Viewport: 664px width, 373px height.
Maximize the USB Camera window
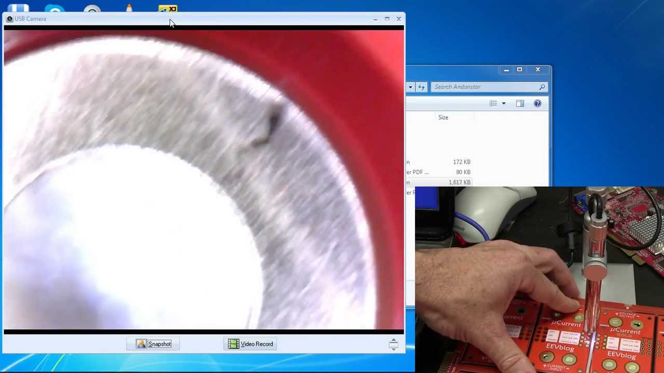(387, 19)
